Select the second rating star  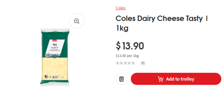click(122, 63)
